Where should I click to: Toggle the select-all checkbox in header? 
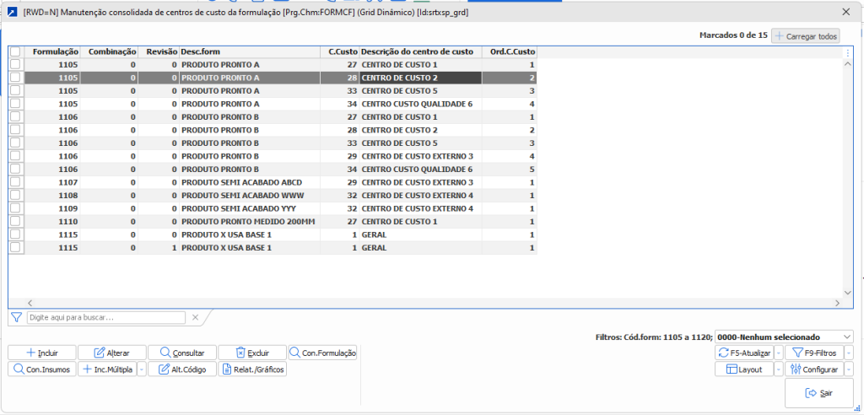pos(15,51)
